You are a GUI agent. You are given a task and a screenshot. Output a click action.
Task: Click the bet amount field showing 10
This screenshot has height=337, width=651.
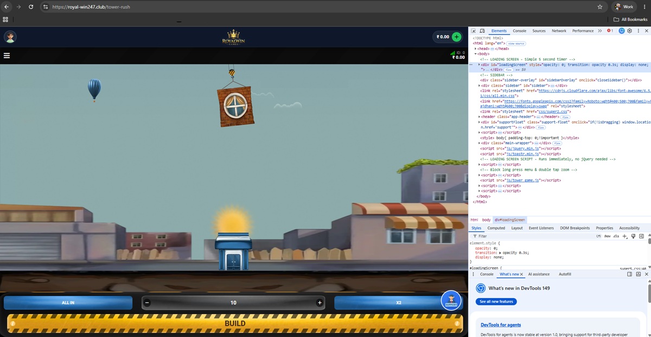coord(233,303)
